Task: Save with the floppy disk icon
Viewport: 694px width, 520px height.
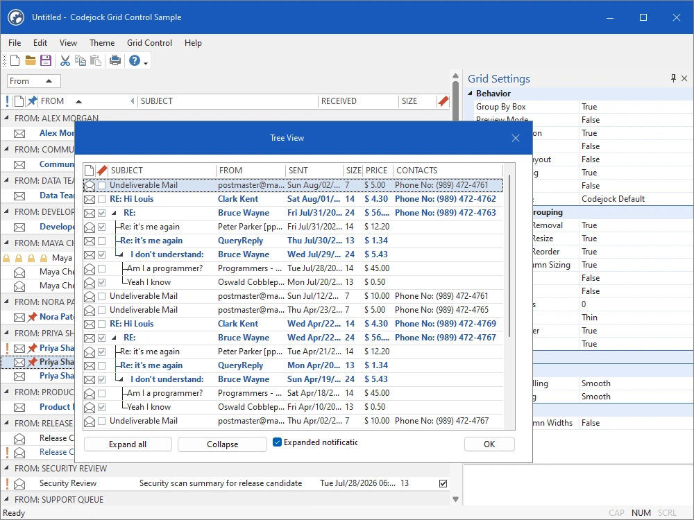Action: point(46,60)
